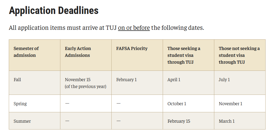Click the February 15 Summer deadline

coord(179,121)
